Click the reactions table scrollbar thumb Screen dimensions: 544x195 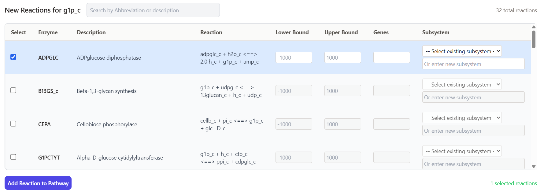tap(534, 39)
